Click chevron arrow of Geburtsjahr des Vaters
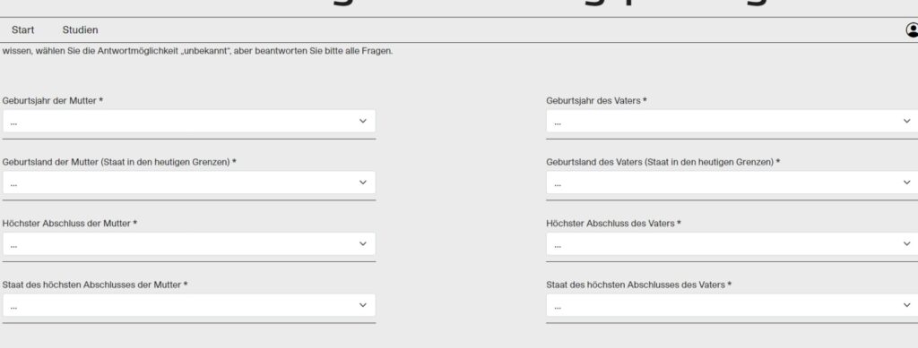Screen dimensions: 918x348 point(907,121)
